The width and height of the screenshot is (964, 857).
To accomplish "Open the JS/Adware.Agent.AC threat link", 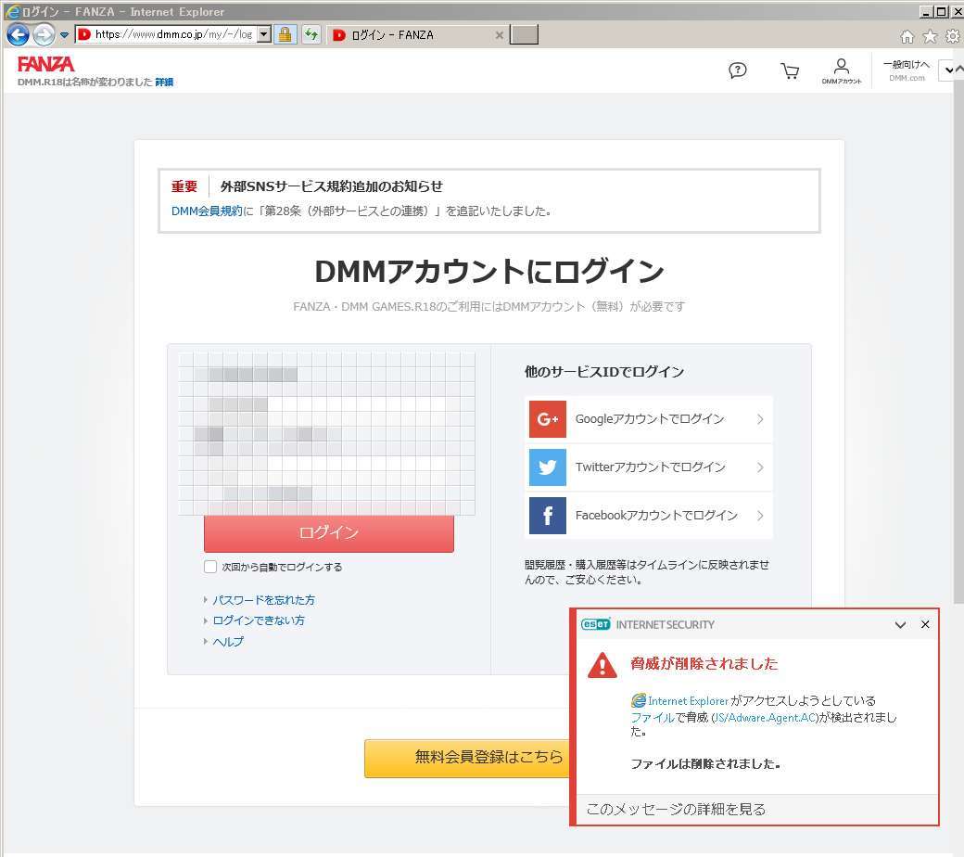I will coord(765,717).
